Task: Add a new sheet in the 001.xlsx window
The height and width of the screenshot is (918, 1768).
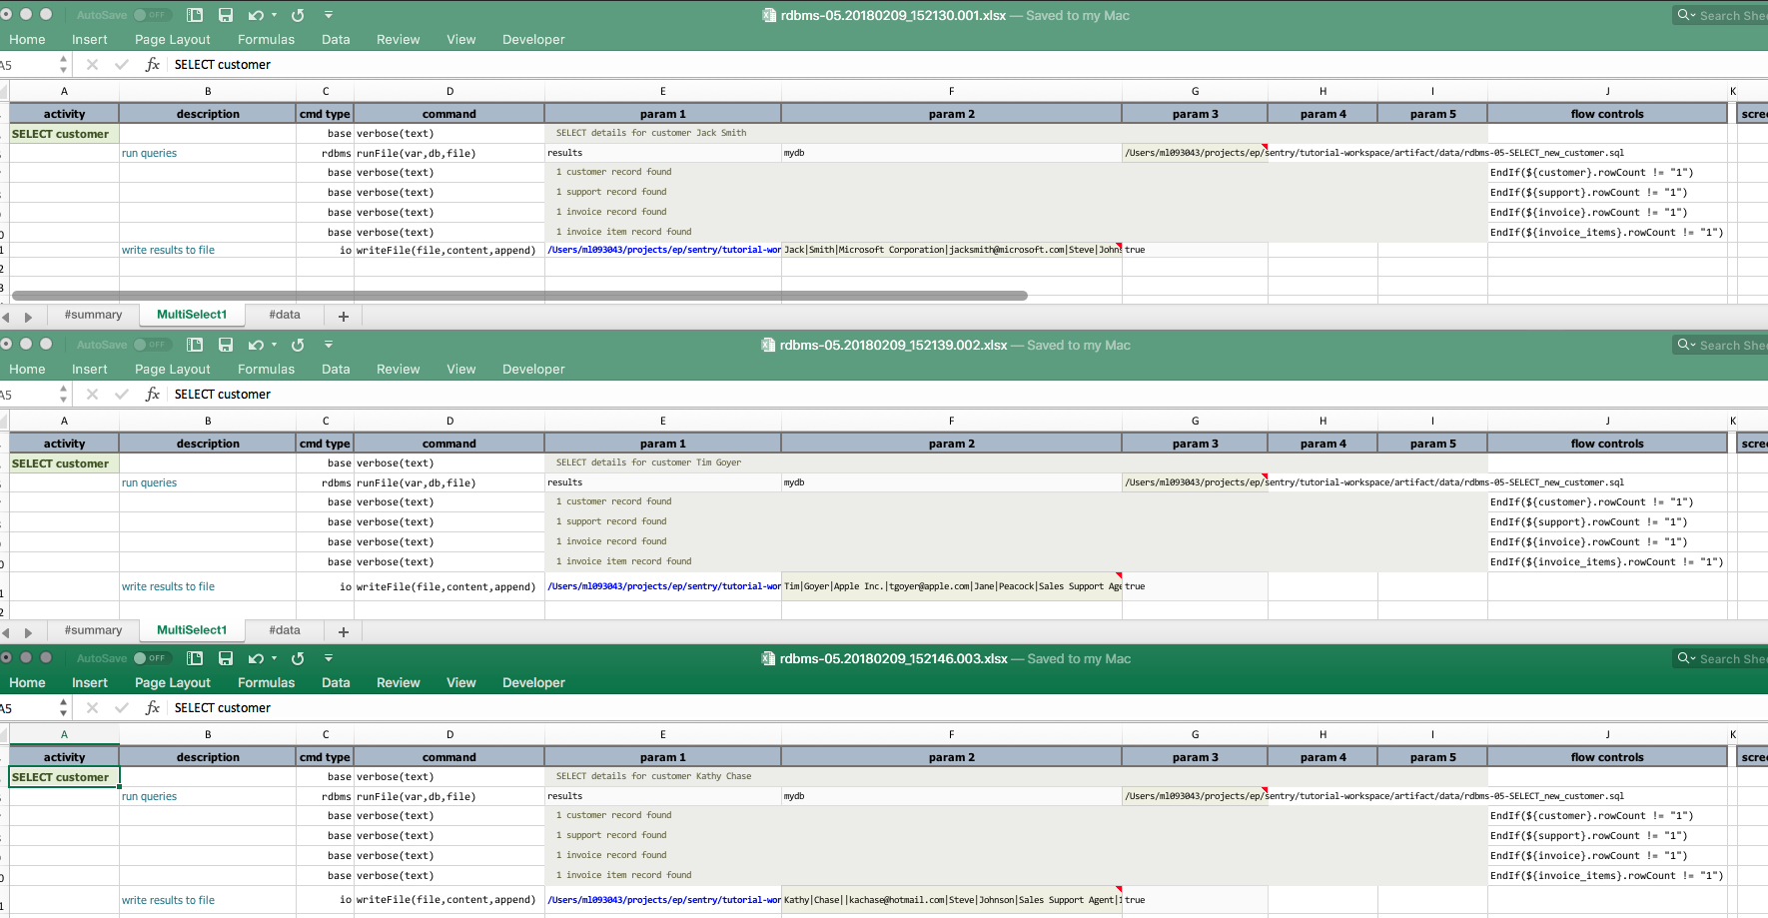Action: click(344, 316)
